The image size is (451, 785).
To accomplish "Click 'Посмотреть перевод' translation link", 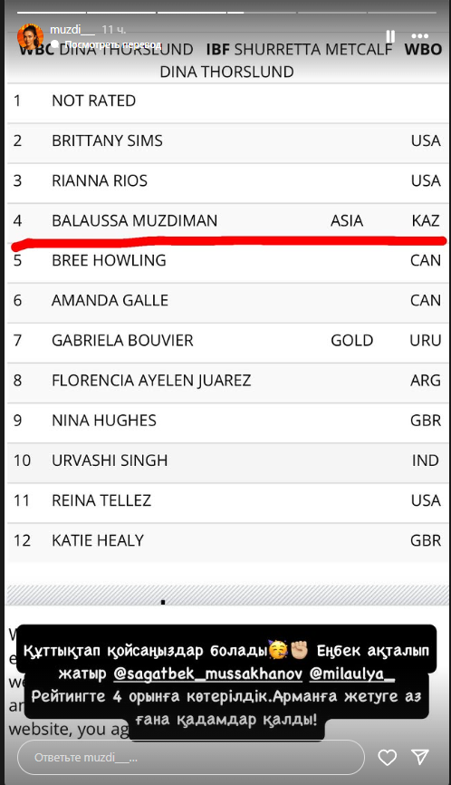I will point(113,44).
